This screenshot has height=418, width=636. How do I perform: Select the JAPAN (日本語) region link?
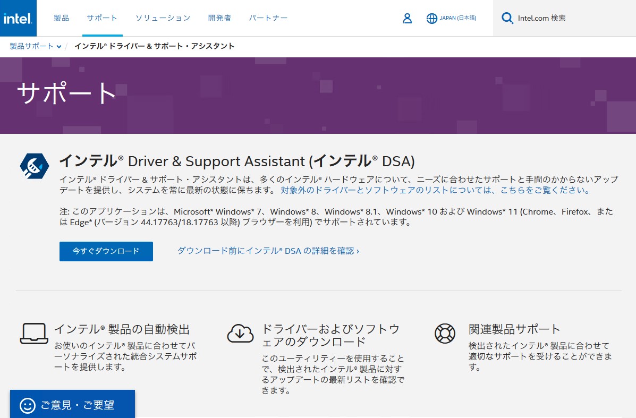(x=458, y=18)
